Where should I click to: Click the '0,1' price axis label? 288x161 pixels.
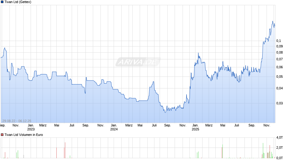click(x=279, y=41)
